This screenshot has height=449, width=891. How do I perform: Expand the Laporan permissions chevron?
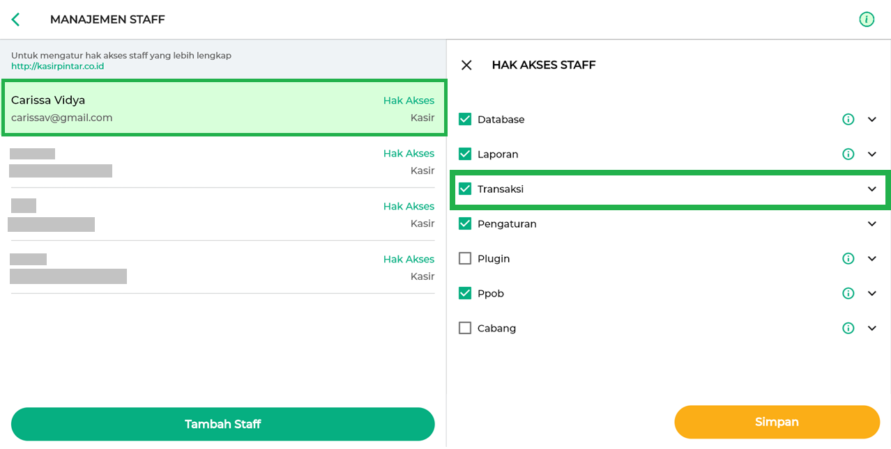click(871, 155)
